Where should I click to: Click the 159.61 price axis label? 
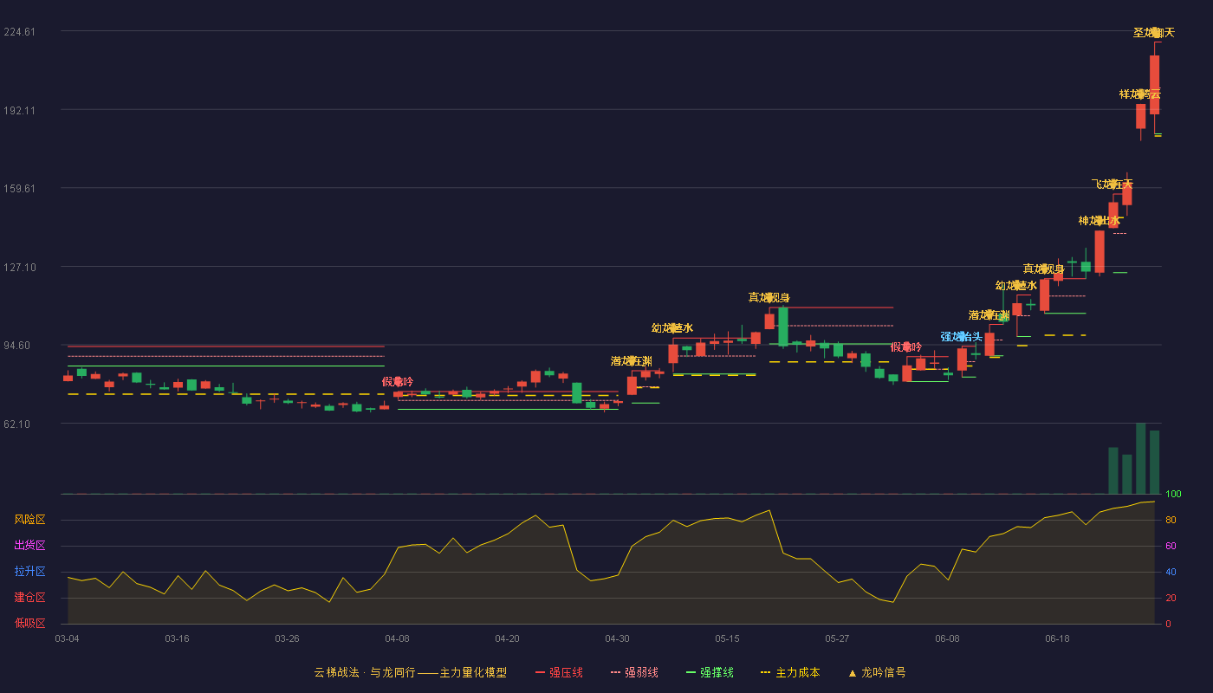pyautogui.click(x=20, y=189)
